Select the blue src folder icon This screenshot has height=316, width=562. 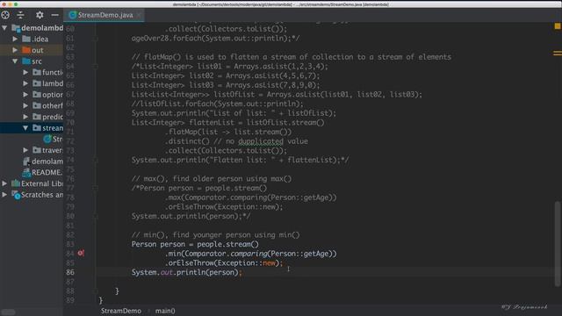point(26,61)
